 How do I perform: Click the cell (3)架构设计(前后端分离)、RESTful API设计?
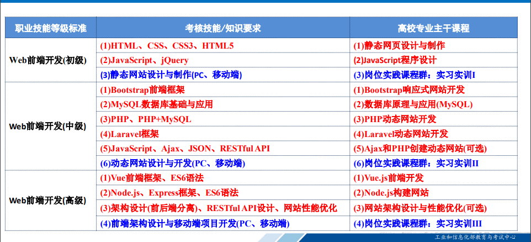pos(223,208)
